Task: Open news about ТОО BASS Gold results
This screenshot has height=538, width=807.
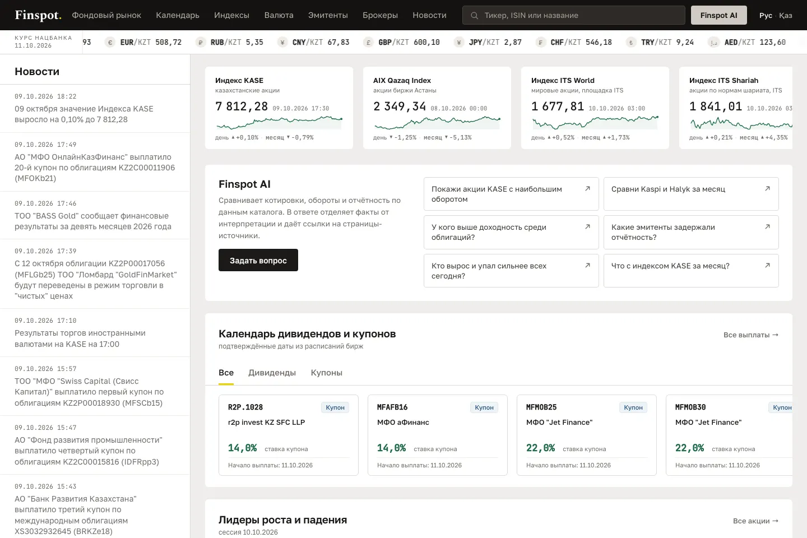Action: tap(95, 216)
